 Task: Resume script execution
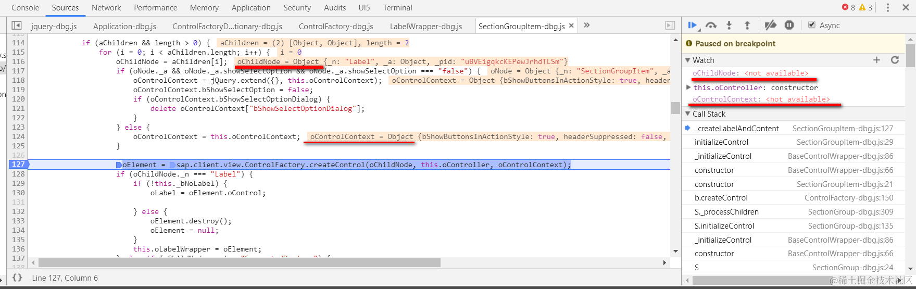coord(693,25)
